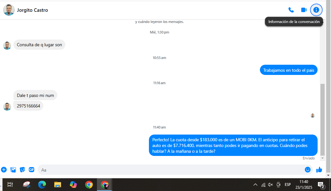331x191 pixels.
Task: Open Copilot from the taskbar
Action: (73, 185)
